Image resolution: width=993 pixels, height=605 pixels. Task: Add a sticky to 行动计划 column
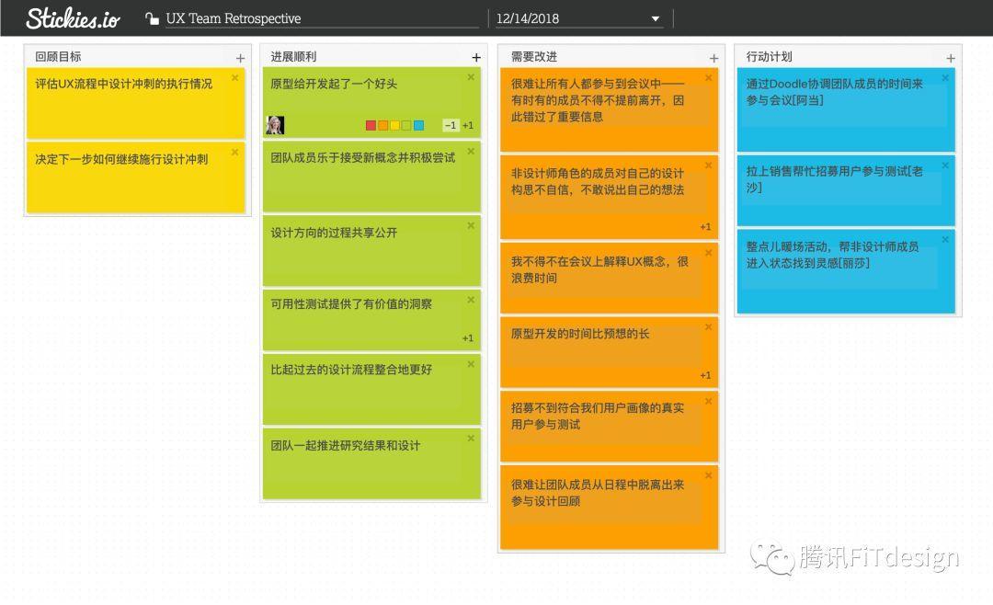[x=950, y=58]
